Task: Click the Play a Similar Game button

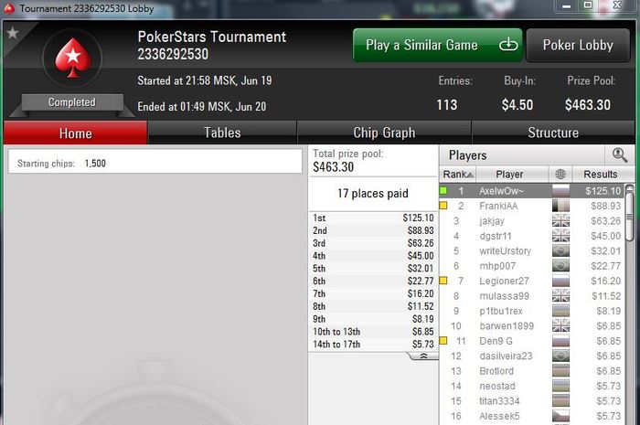Action: point(438,45)
